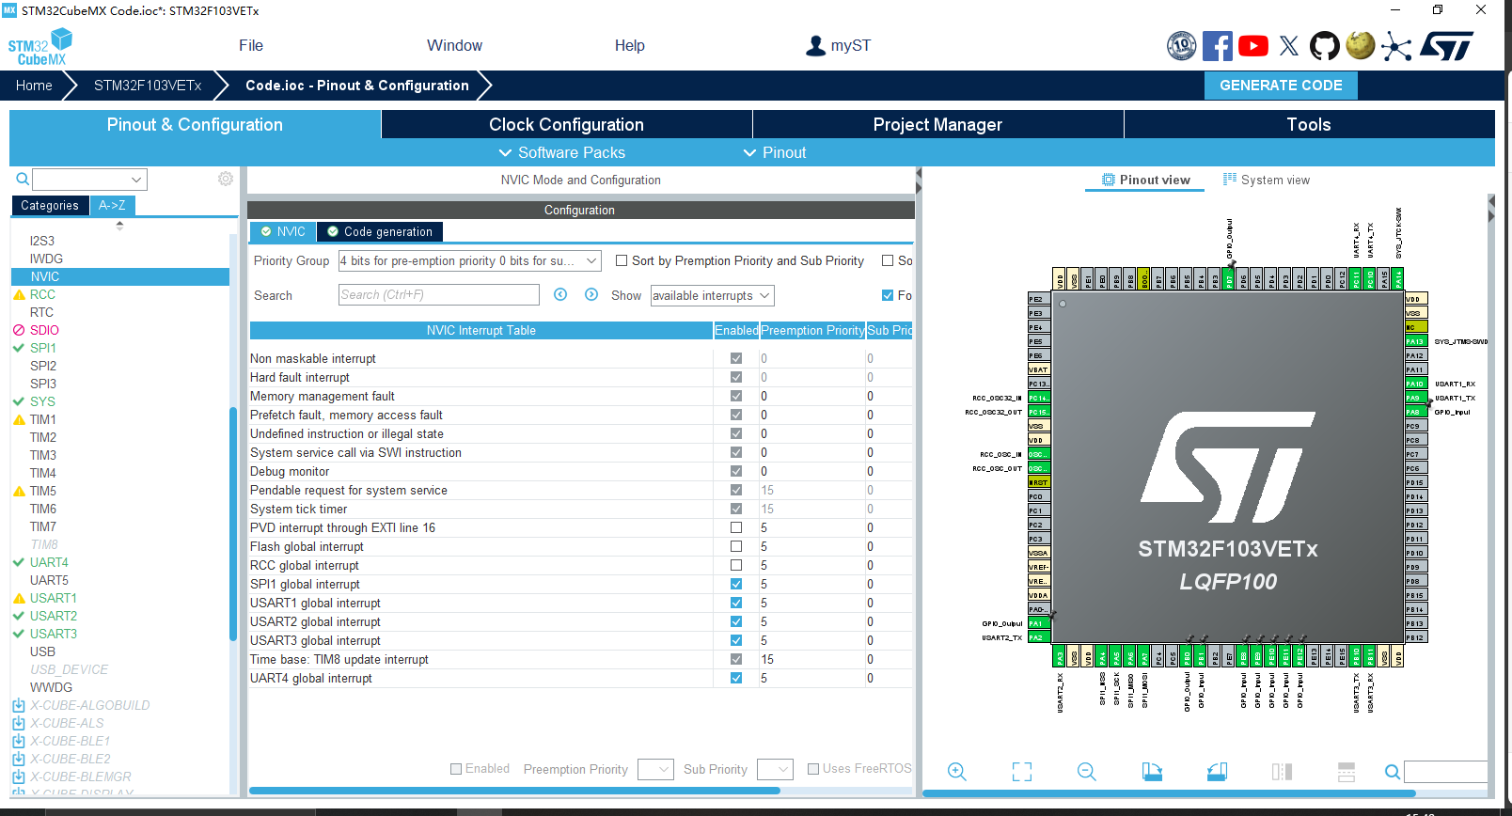Open the Code generation tab
The height and width of the screenshot is (816, 1512).
[x=379, y=231]
